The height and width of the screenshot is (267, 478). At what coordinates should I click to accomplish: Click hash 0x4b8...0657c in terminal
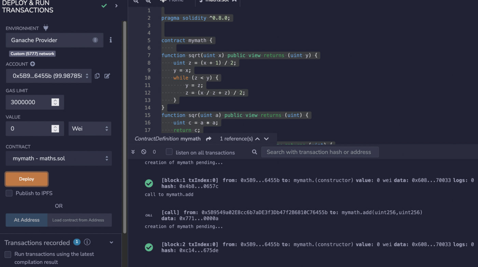[x=199, y=186]
